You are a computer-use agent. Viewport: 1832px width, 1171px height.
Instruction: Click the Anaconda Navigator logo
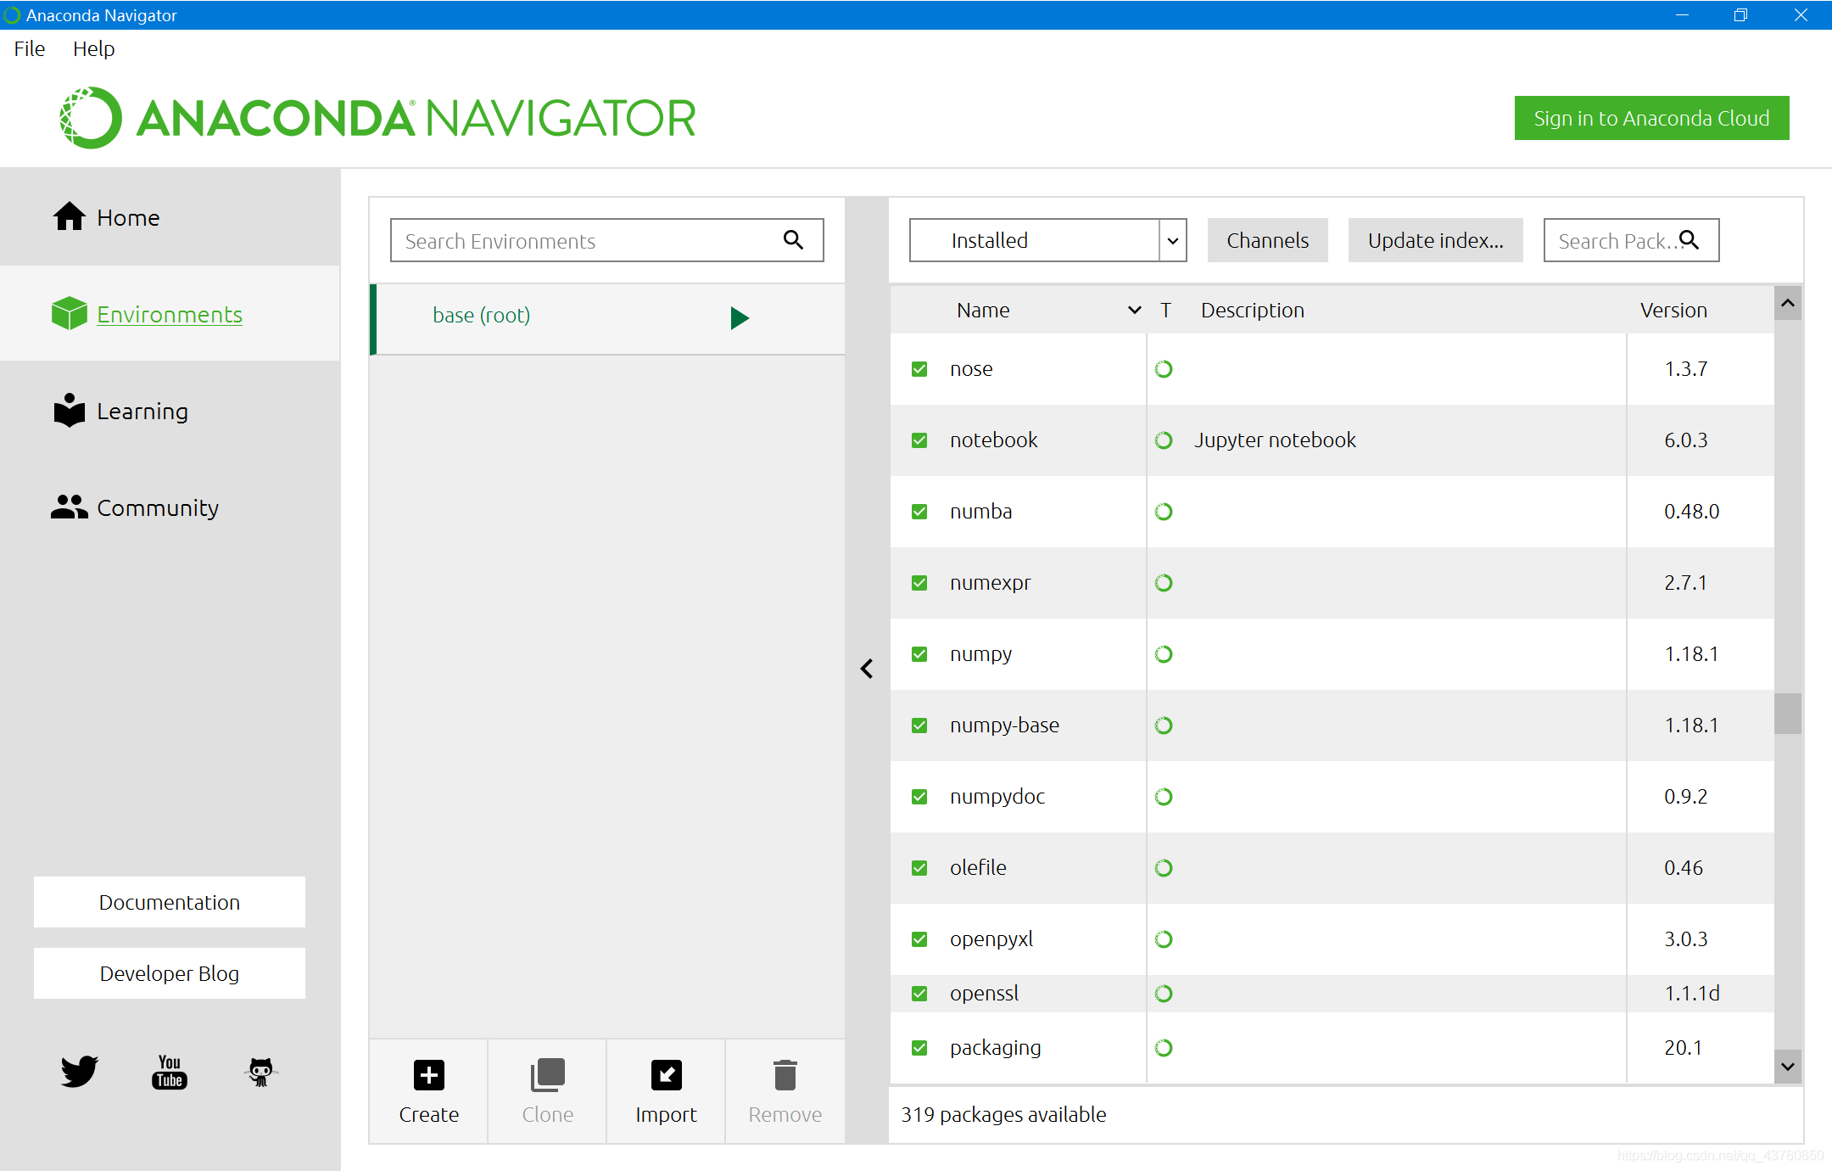[377, 117]
